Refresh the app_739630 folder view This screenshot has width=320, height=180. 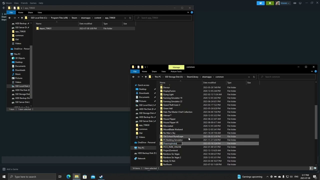tap(130, 18)
